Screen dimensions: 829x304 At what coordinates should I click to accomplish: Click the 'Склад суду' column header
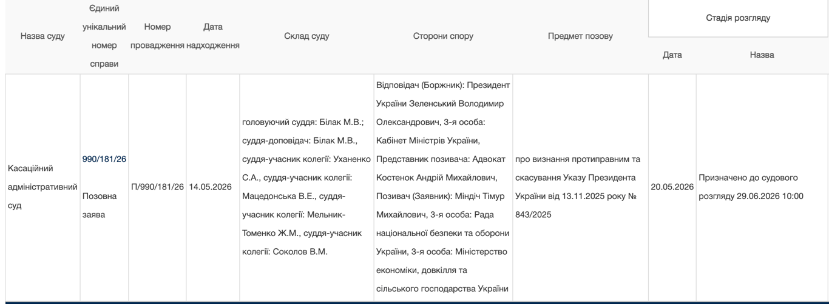point(306,36)
